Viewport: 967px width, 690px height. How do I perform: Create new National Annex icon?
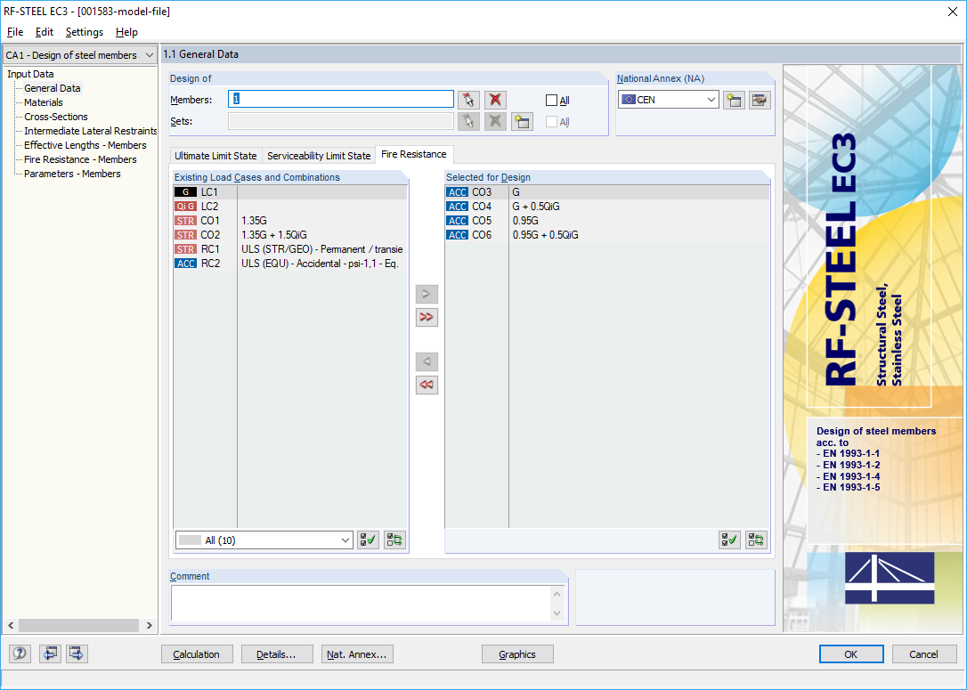pyautogui.click(x=734, y=100)
